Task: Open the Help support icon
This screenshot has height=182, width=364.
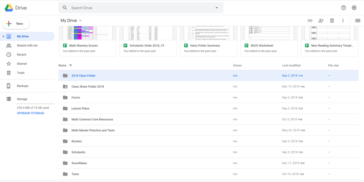Action: click(x=344, y=8)
